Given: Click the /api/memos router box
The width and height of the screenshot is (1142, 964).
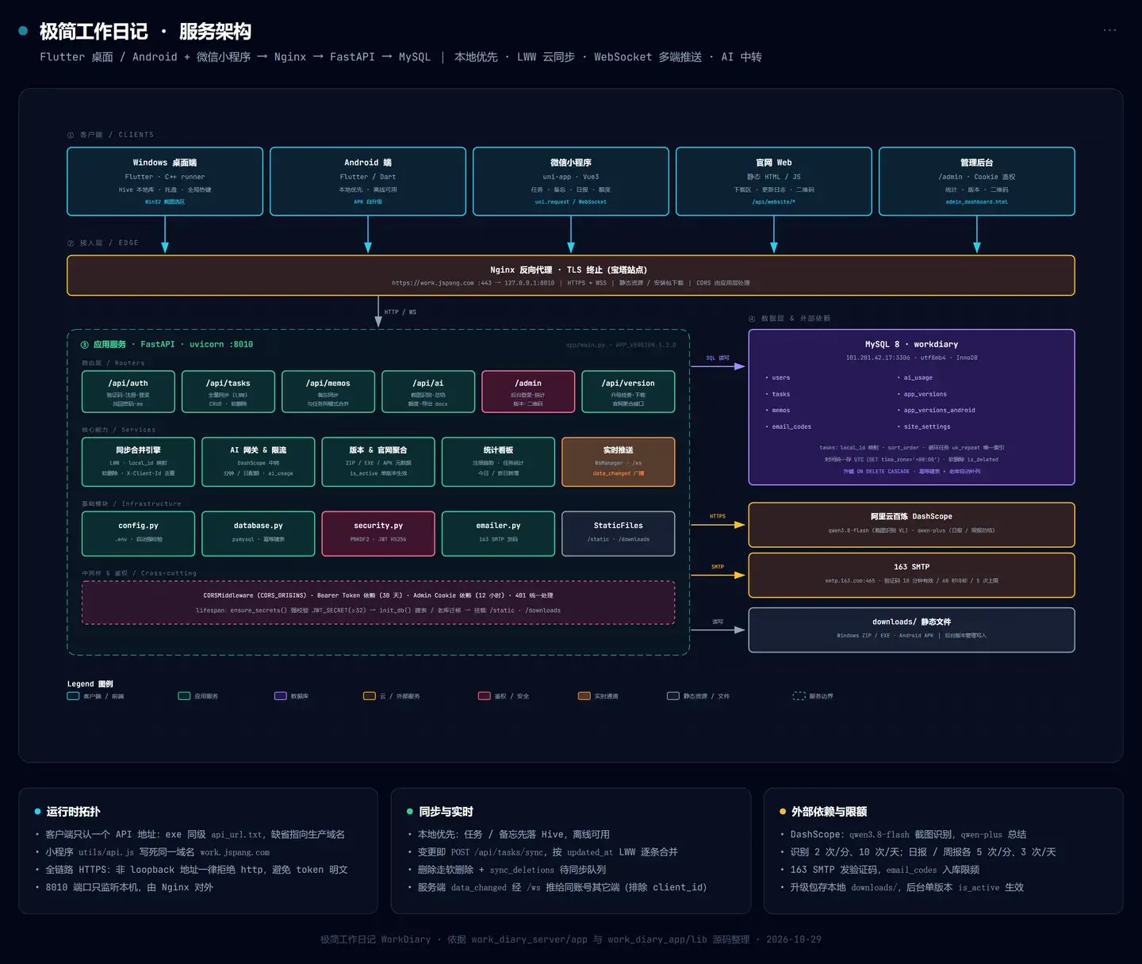Looking at the screenshot, I should click(328, 392).
